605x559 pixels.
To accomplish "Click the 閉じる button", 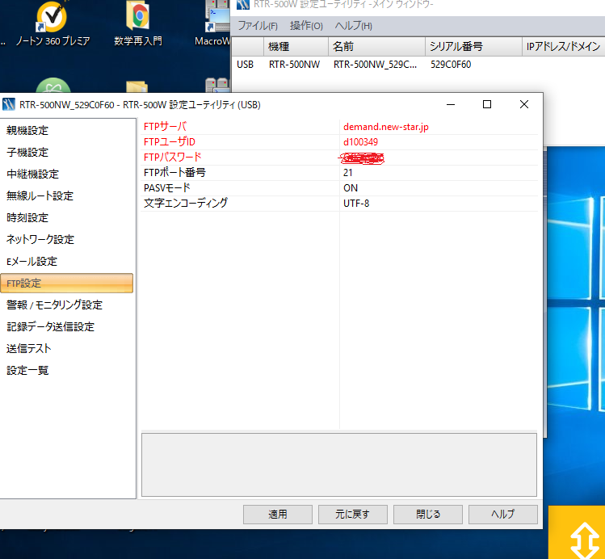I will point(428,515).
